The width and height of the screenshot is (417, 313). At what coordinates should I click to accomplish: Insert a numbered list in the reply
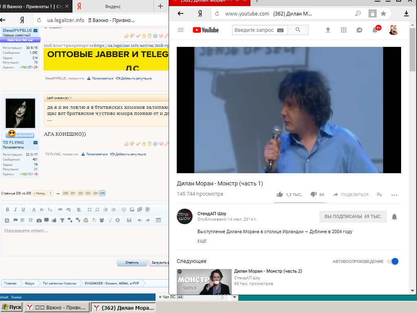pyautogui.click(x=97, y=209)
